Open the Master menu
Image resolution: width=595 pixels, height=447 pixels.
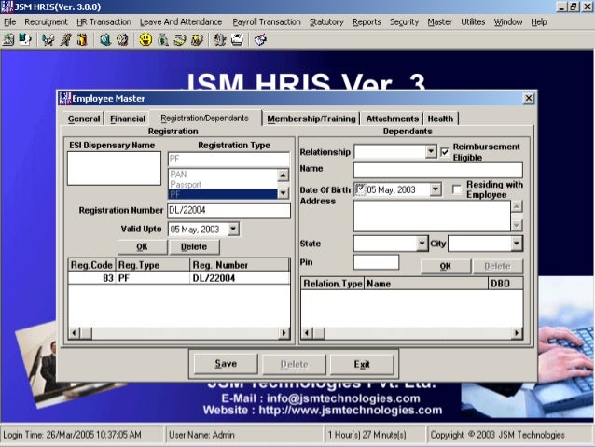439,22
